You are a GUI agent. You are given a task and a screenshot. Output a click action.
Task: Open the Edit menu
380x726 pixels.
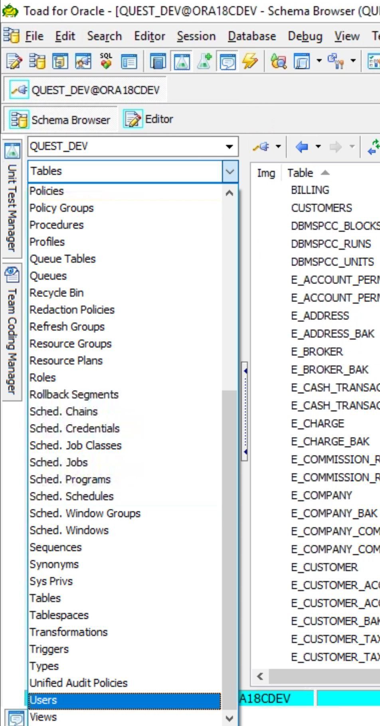(65, 36)
